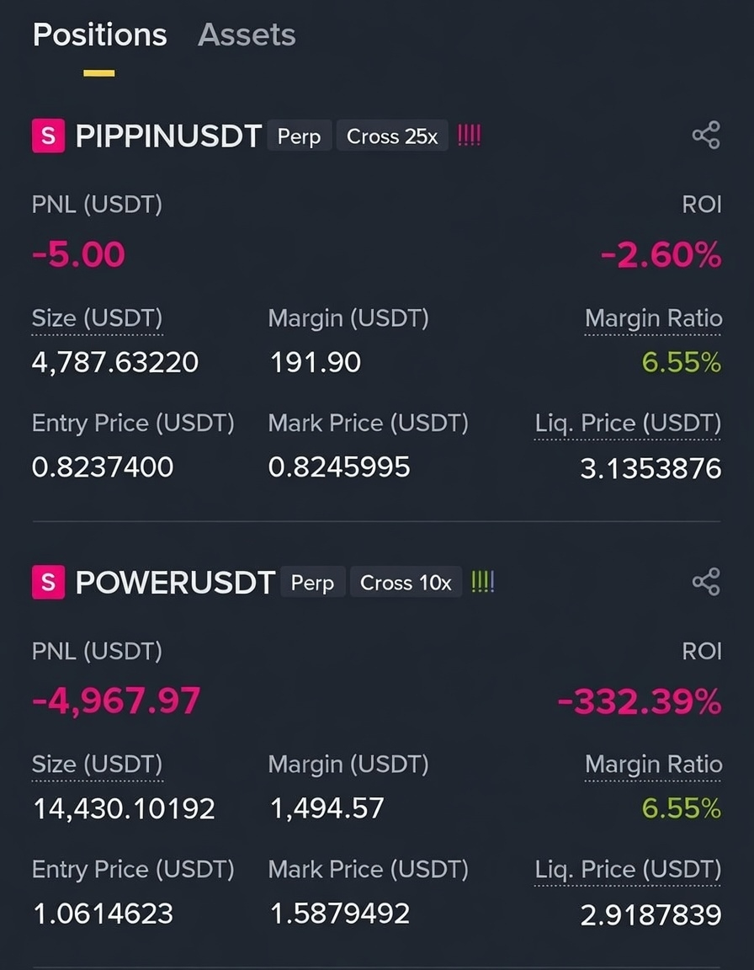754x970 pixels.
Task: Tap the pink S badge beside POWERUSDT
Action: coord(48,582)
